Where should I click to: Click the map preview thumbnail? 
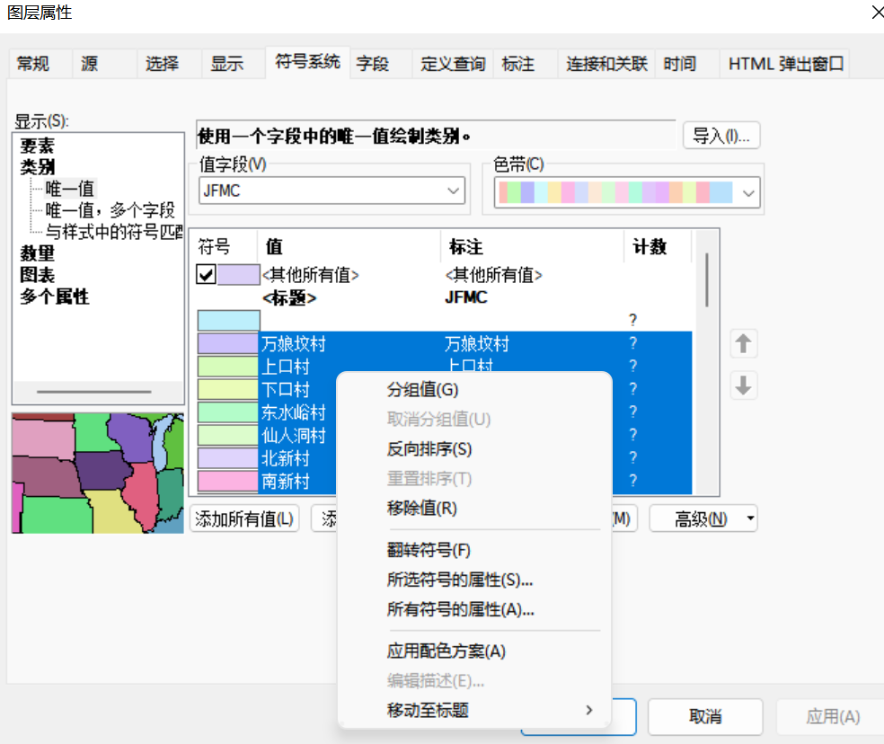tap(98, 474)
